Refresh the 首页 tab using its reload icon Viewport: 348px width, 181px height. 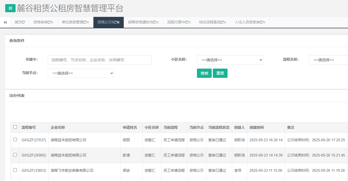23,22
